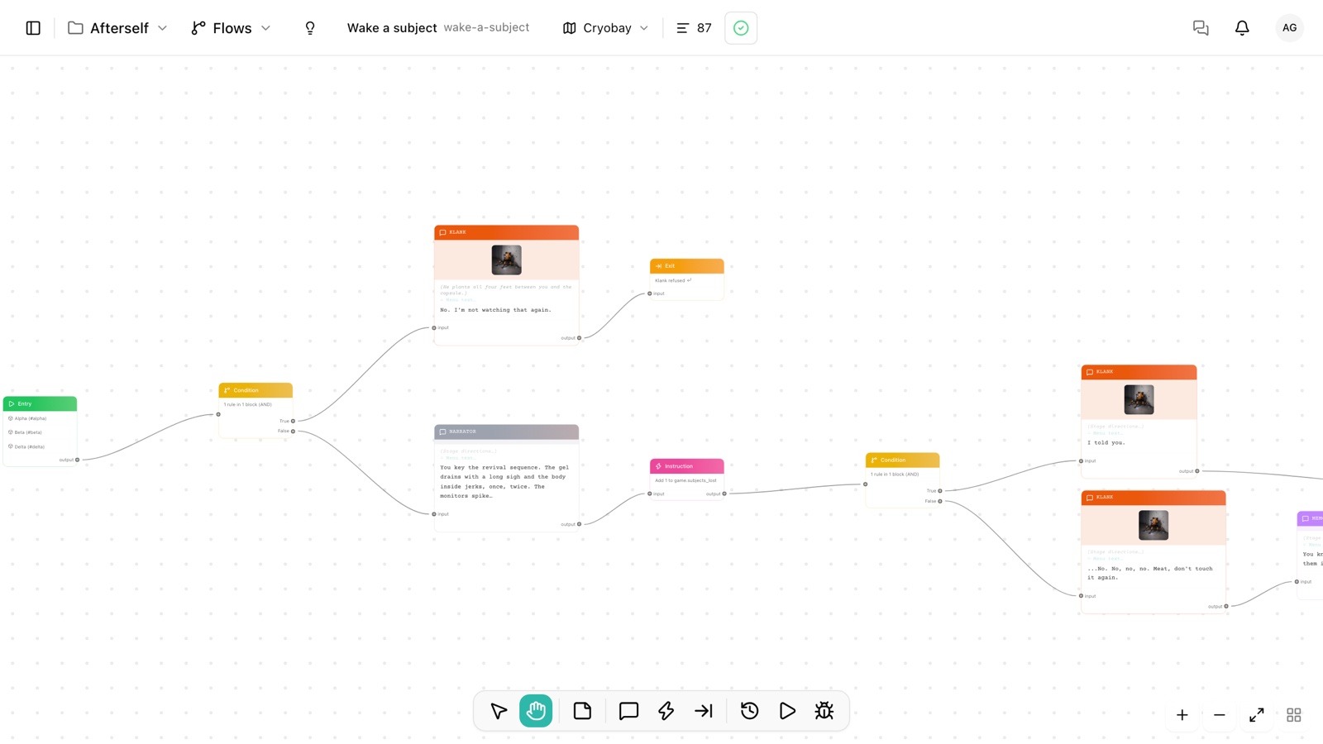The image size is (1323, 744).
Task: Open the AG user avatar menu
Action: (1289, 28)
